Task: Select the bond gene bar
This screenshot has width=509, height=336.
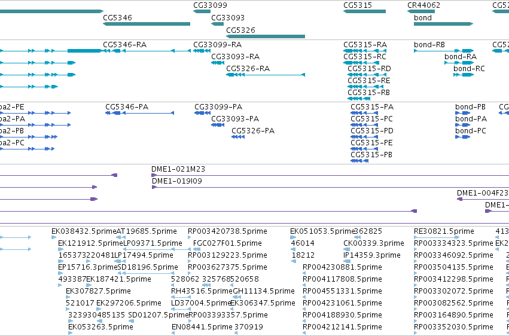Action: tap(443, 24)
